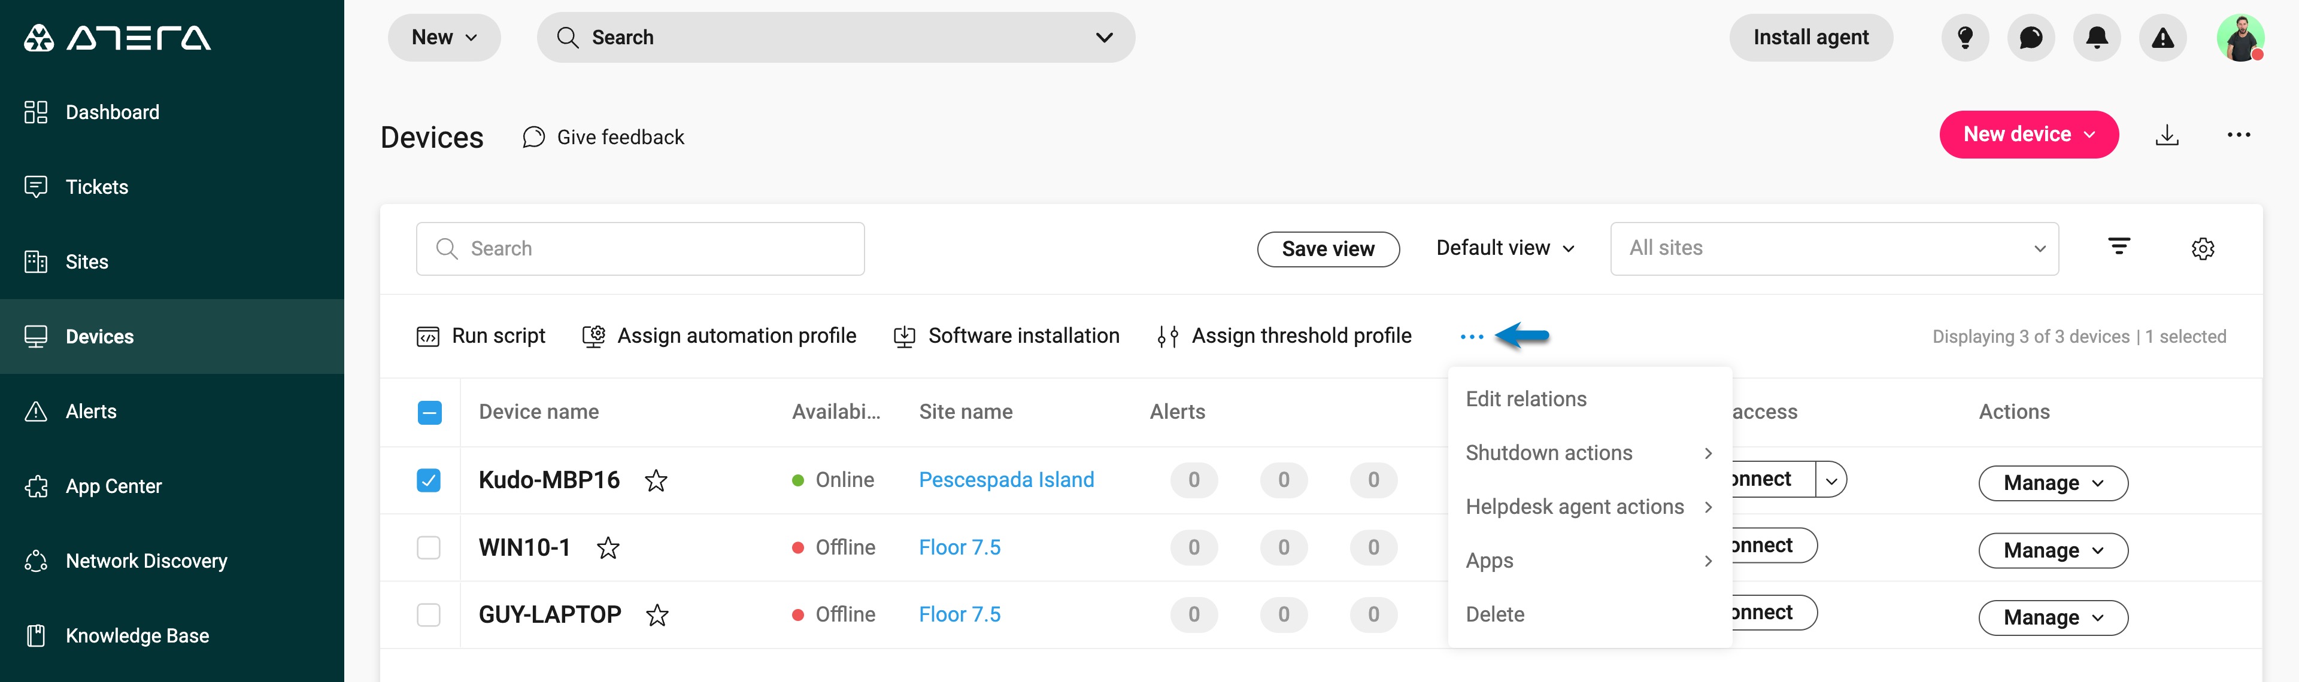Expand the Connect options arrow for Kudo-MBP16
2299x682 pixels.
(x=1830, y=480)
